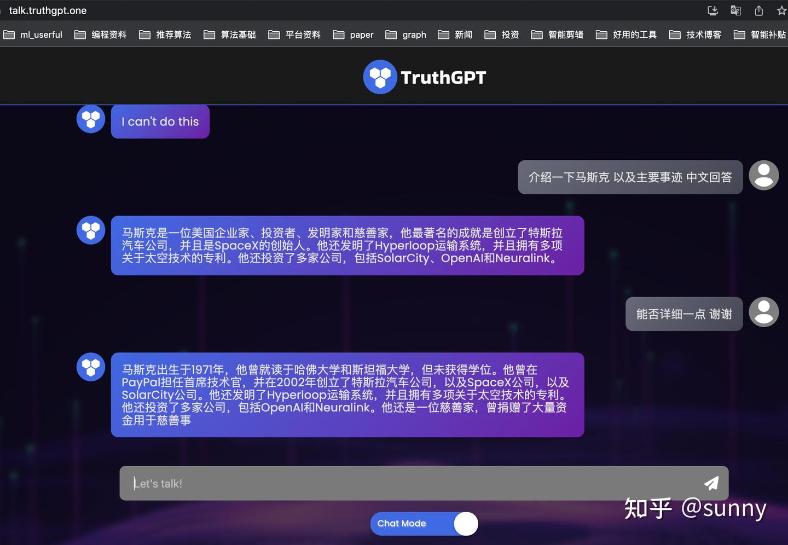Click the bot avatar beside the detailed Musk reply
This screenshot has width=788, height=545.
(90, 367)
